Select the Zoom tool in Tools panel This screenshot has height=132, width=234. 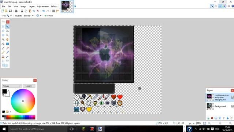(7, 35)
